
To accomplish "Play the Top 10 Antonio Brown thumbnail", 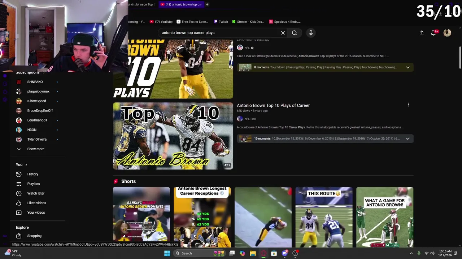I will click(173, 136).
